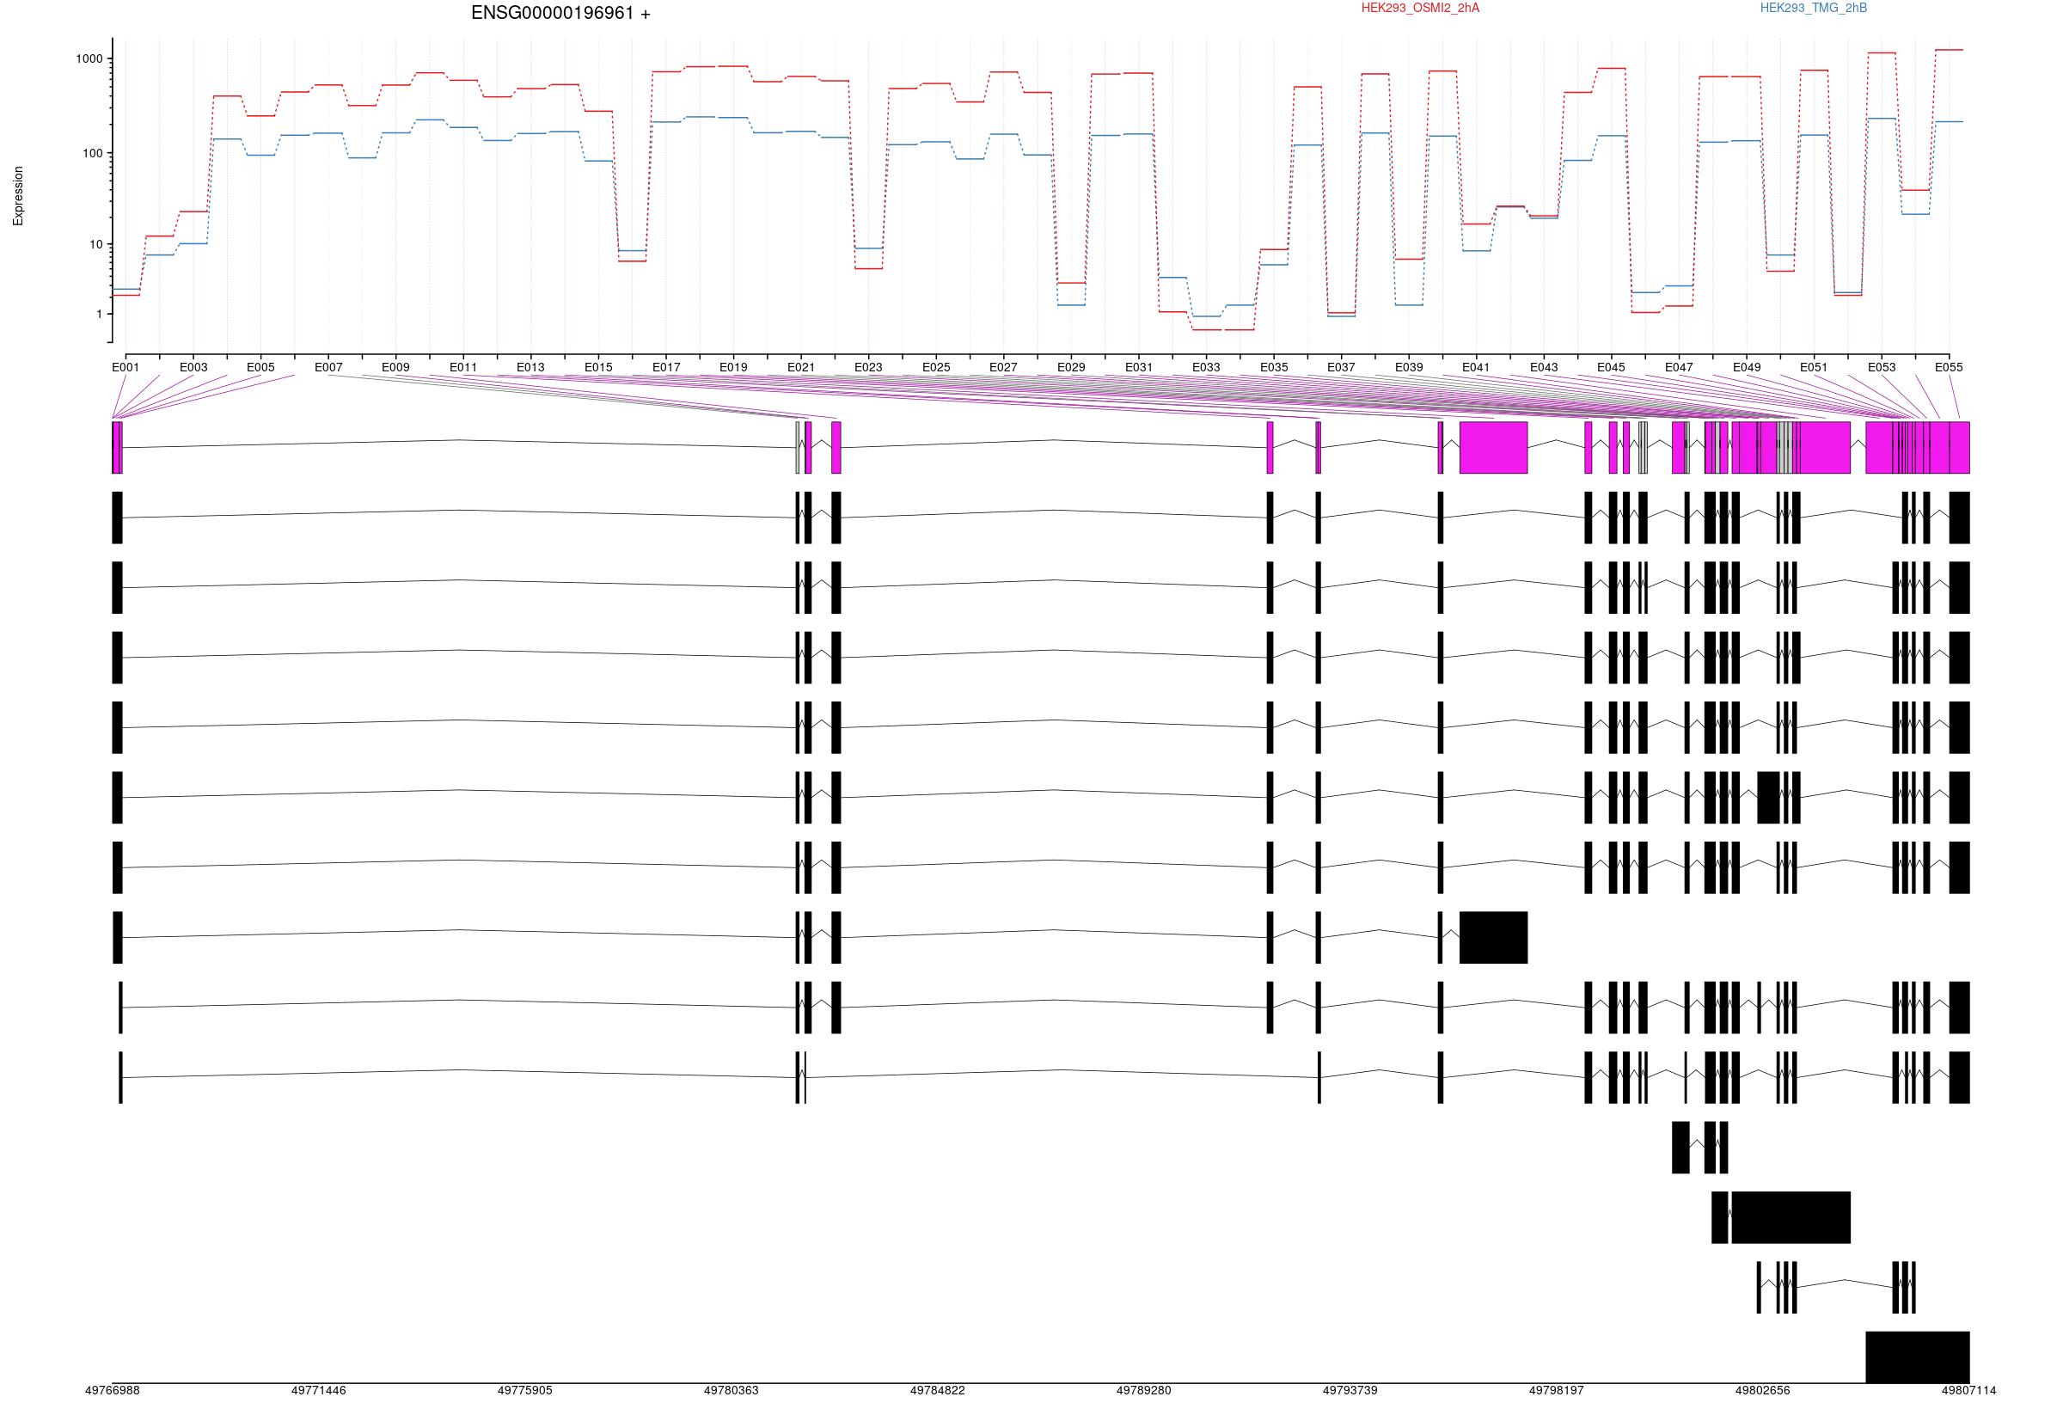Click exon label E039

pyautogui.click(x=1409, y=367)
